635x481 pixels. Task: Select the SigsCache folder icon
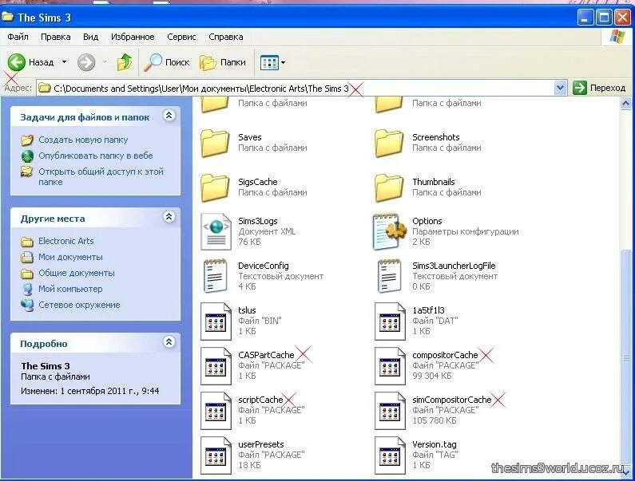(215, 187)
